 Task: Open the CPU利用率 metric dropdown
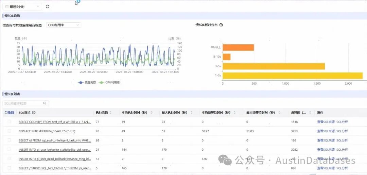[x=64, y=25]
